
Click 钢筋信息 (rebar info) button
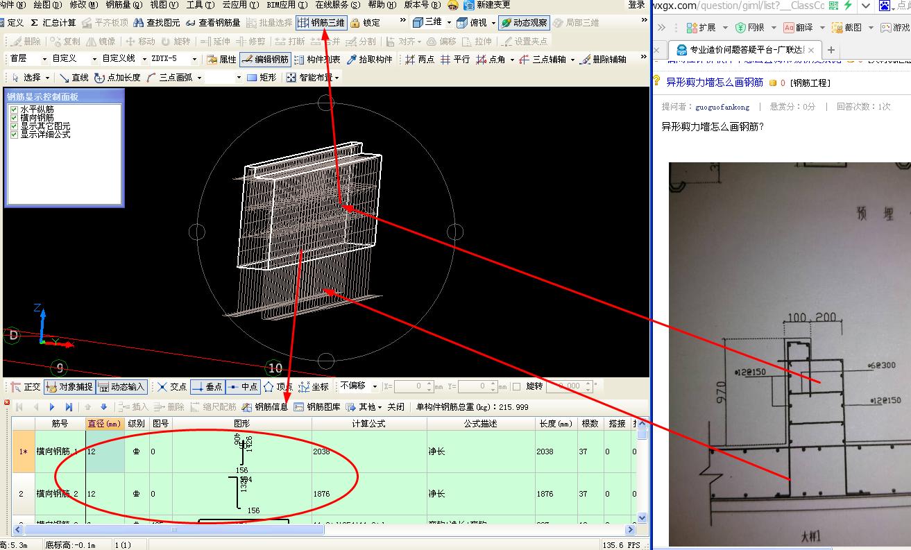[264, 406]
